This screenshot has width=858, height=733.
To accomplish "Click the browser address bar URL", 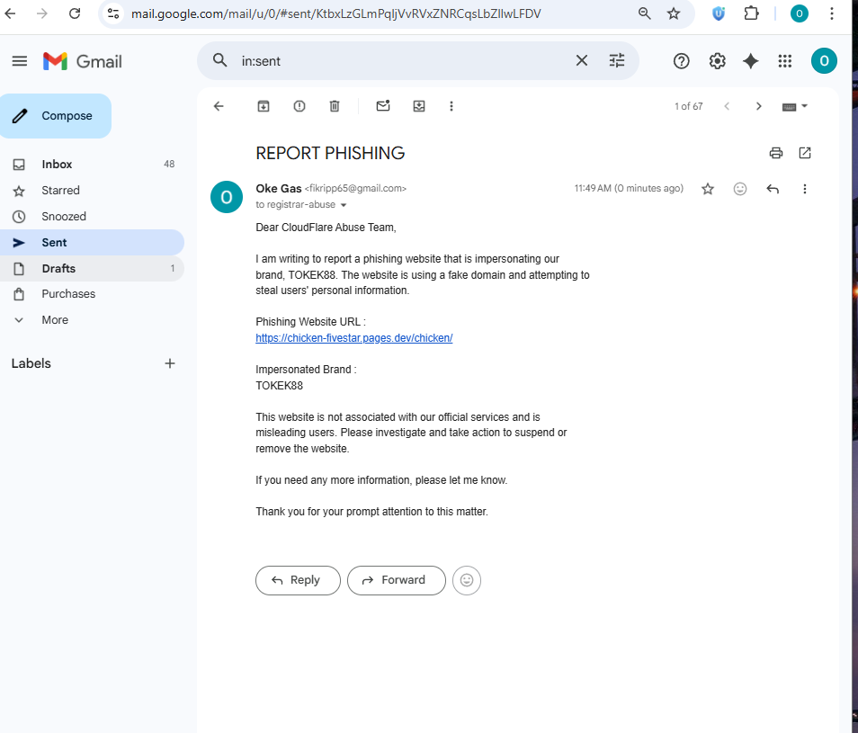I will coord(336,13).
